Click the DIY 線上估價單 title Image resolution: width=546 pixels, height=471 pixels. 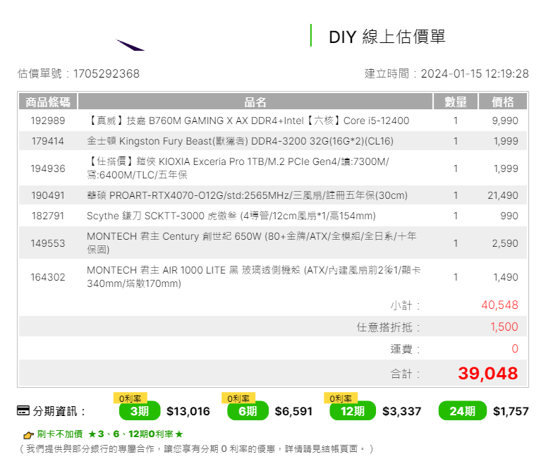(387, 37)
